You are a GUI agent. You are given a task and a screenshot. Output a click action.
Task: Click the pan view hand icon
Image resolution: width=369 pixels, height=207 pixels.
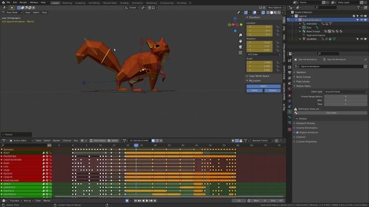pyautogui.click(x=240, y=41)
